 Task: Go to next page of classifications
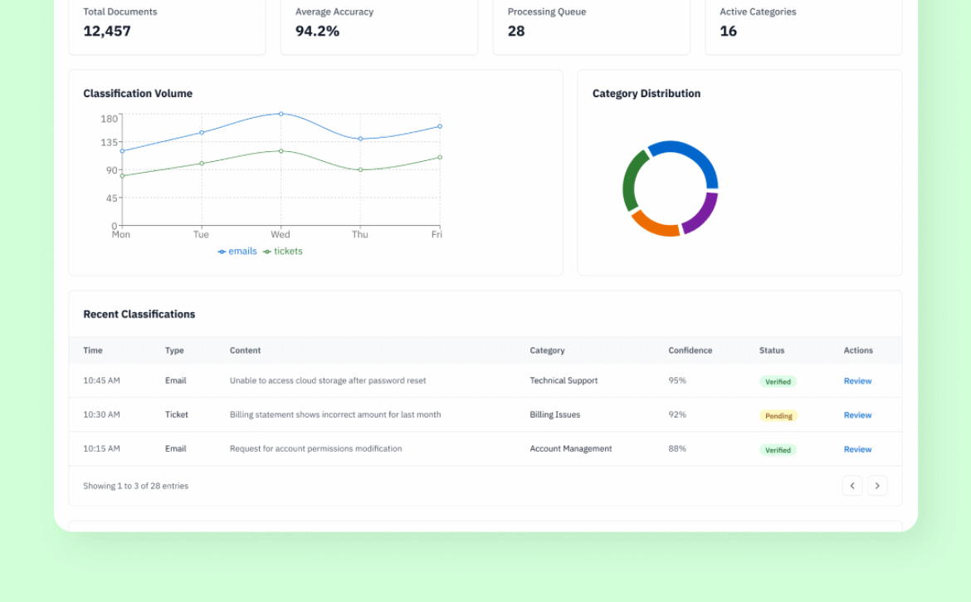click(x=877, y=486)
